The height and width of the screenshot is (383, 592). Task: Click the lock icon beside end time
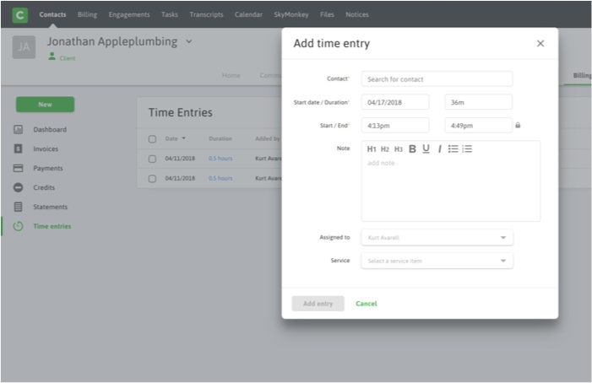click(x=518, y=125)
